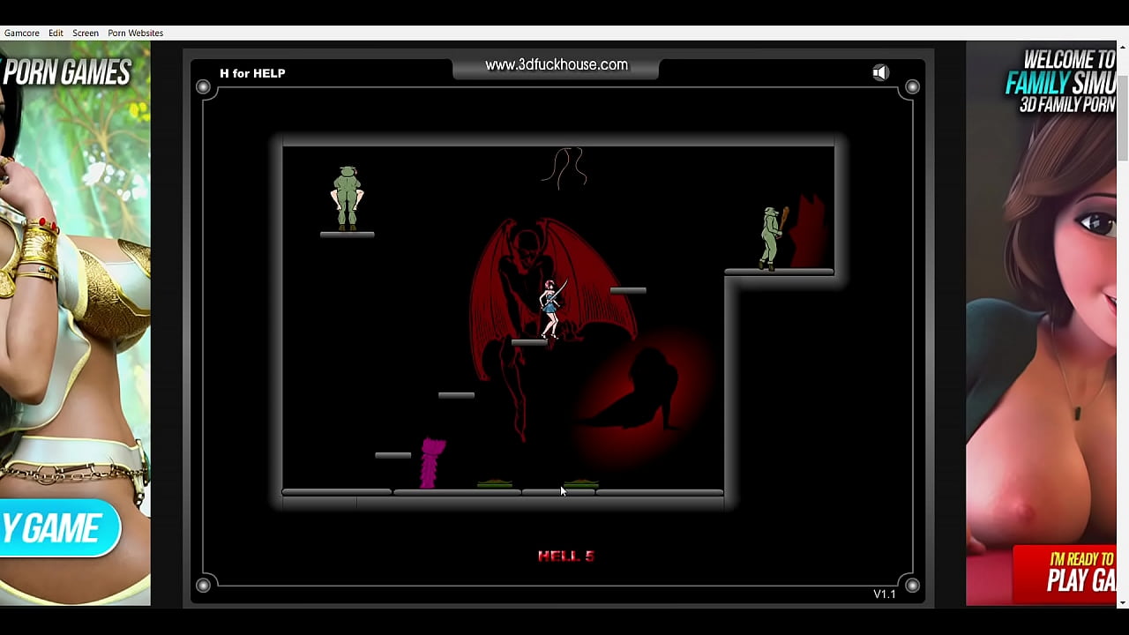Open the Edit menu
Image resolution: width=1129 pixels, height=635 pixels.
pos(55,33)
